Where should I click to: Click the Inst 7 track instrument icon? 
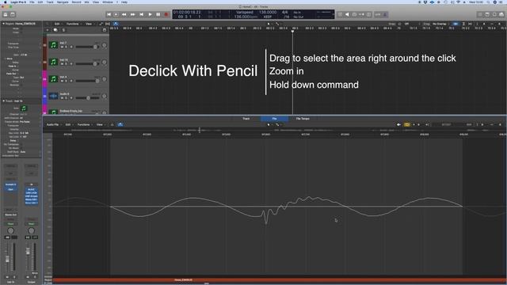pos(53,45)
